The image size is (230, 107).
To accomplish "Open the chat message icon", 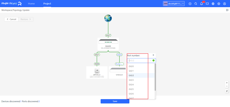I will click(207, 4).
